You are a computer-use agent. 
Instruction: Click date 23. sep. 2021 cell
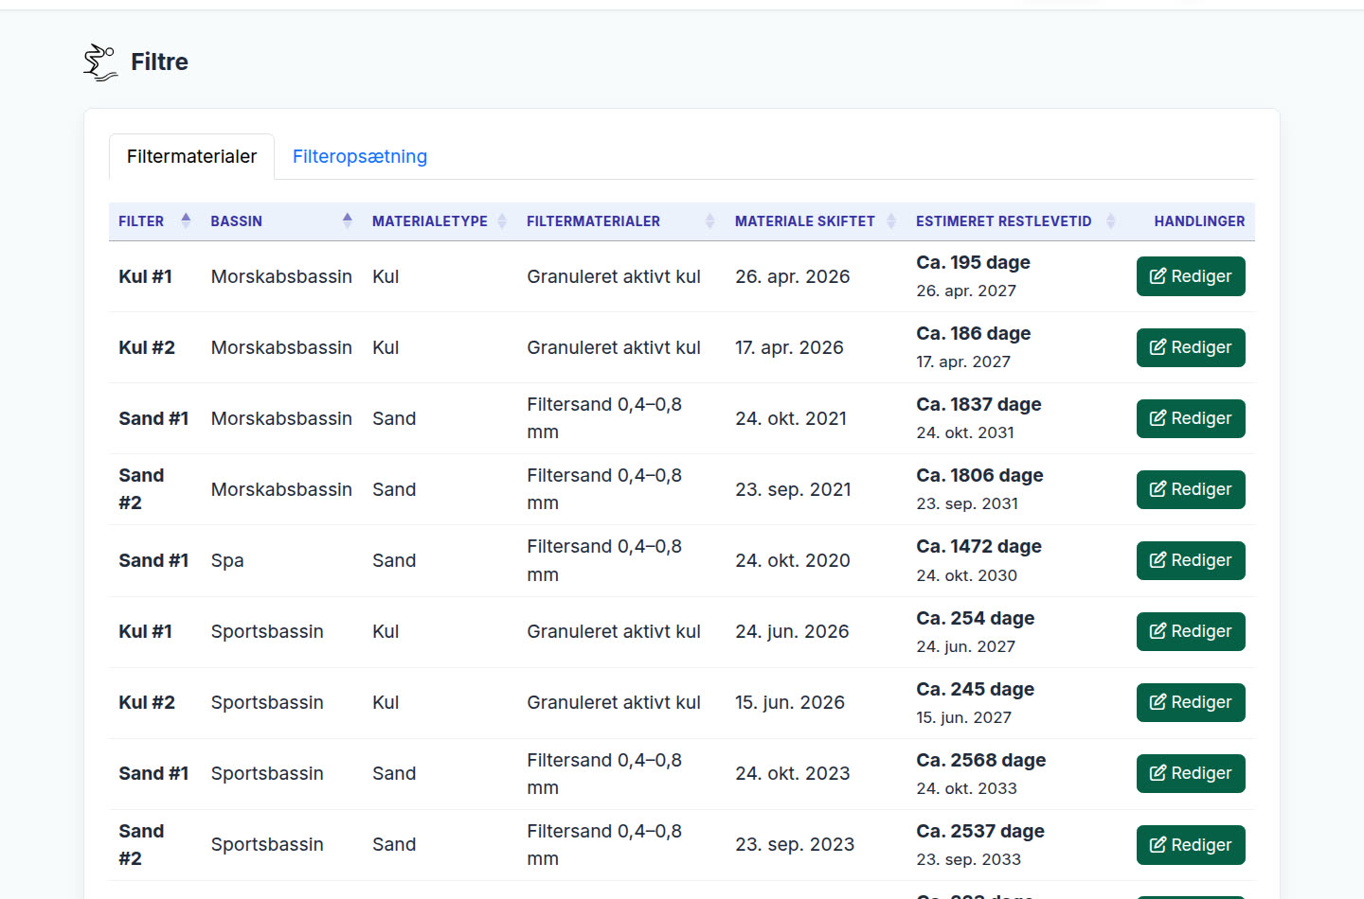793,489
